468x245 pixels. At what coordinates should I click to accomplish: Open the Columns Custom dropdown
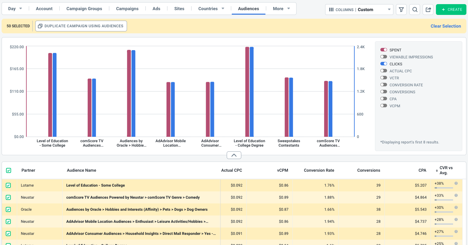(359, 10)
